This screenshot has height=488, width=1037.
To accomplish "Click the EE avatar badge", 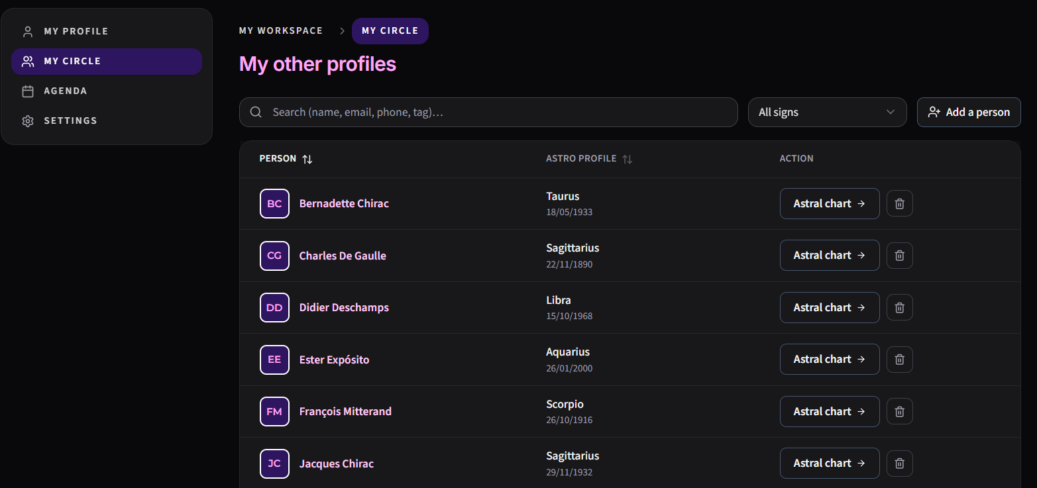I will click(x=274, y=360).
